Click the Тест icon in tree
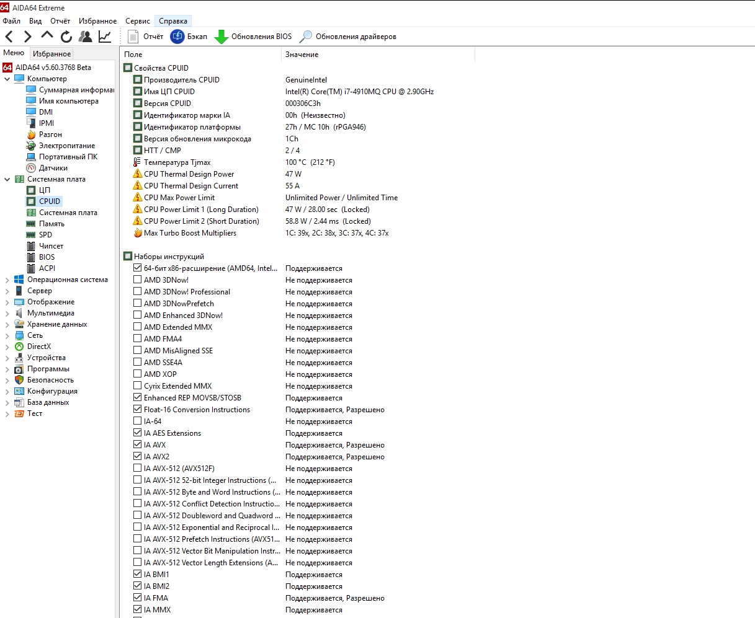The image size is (755, 618). point(19,413)
